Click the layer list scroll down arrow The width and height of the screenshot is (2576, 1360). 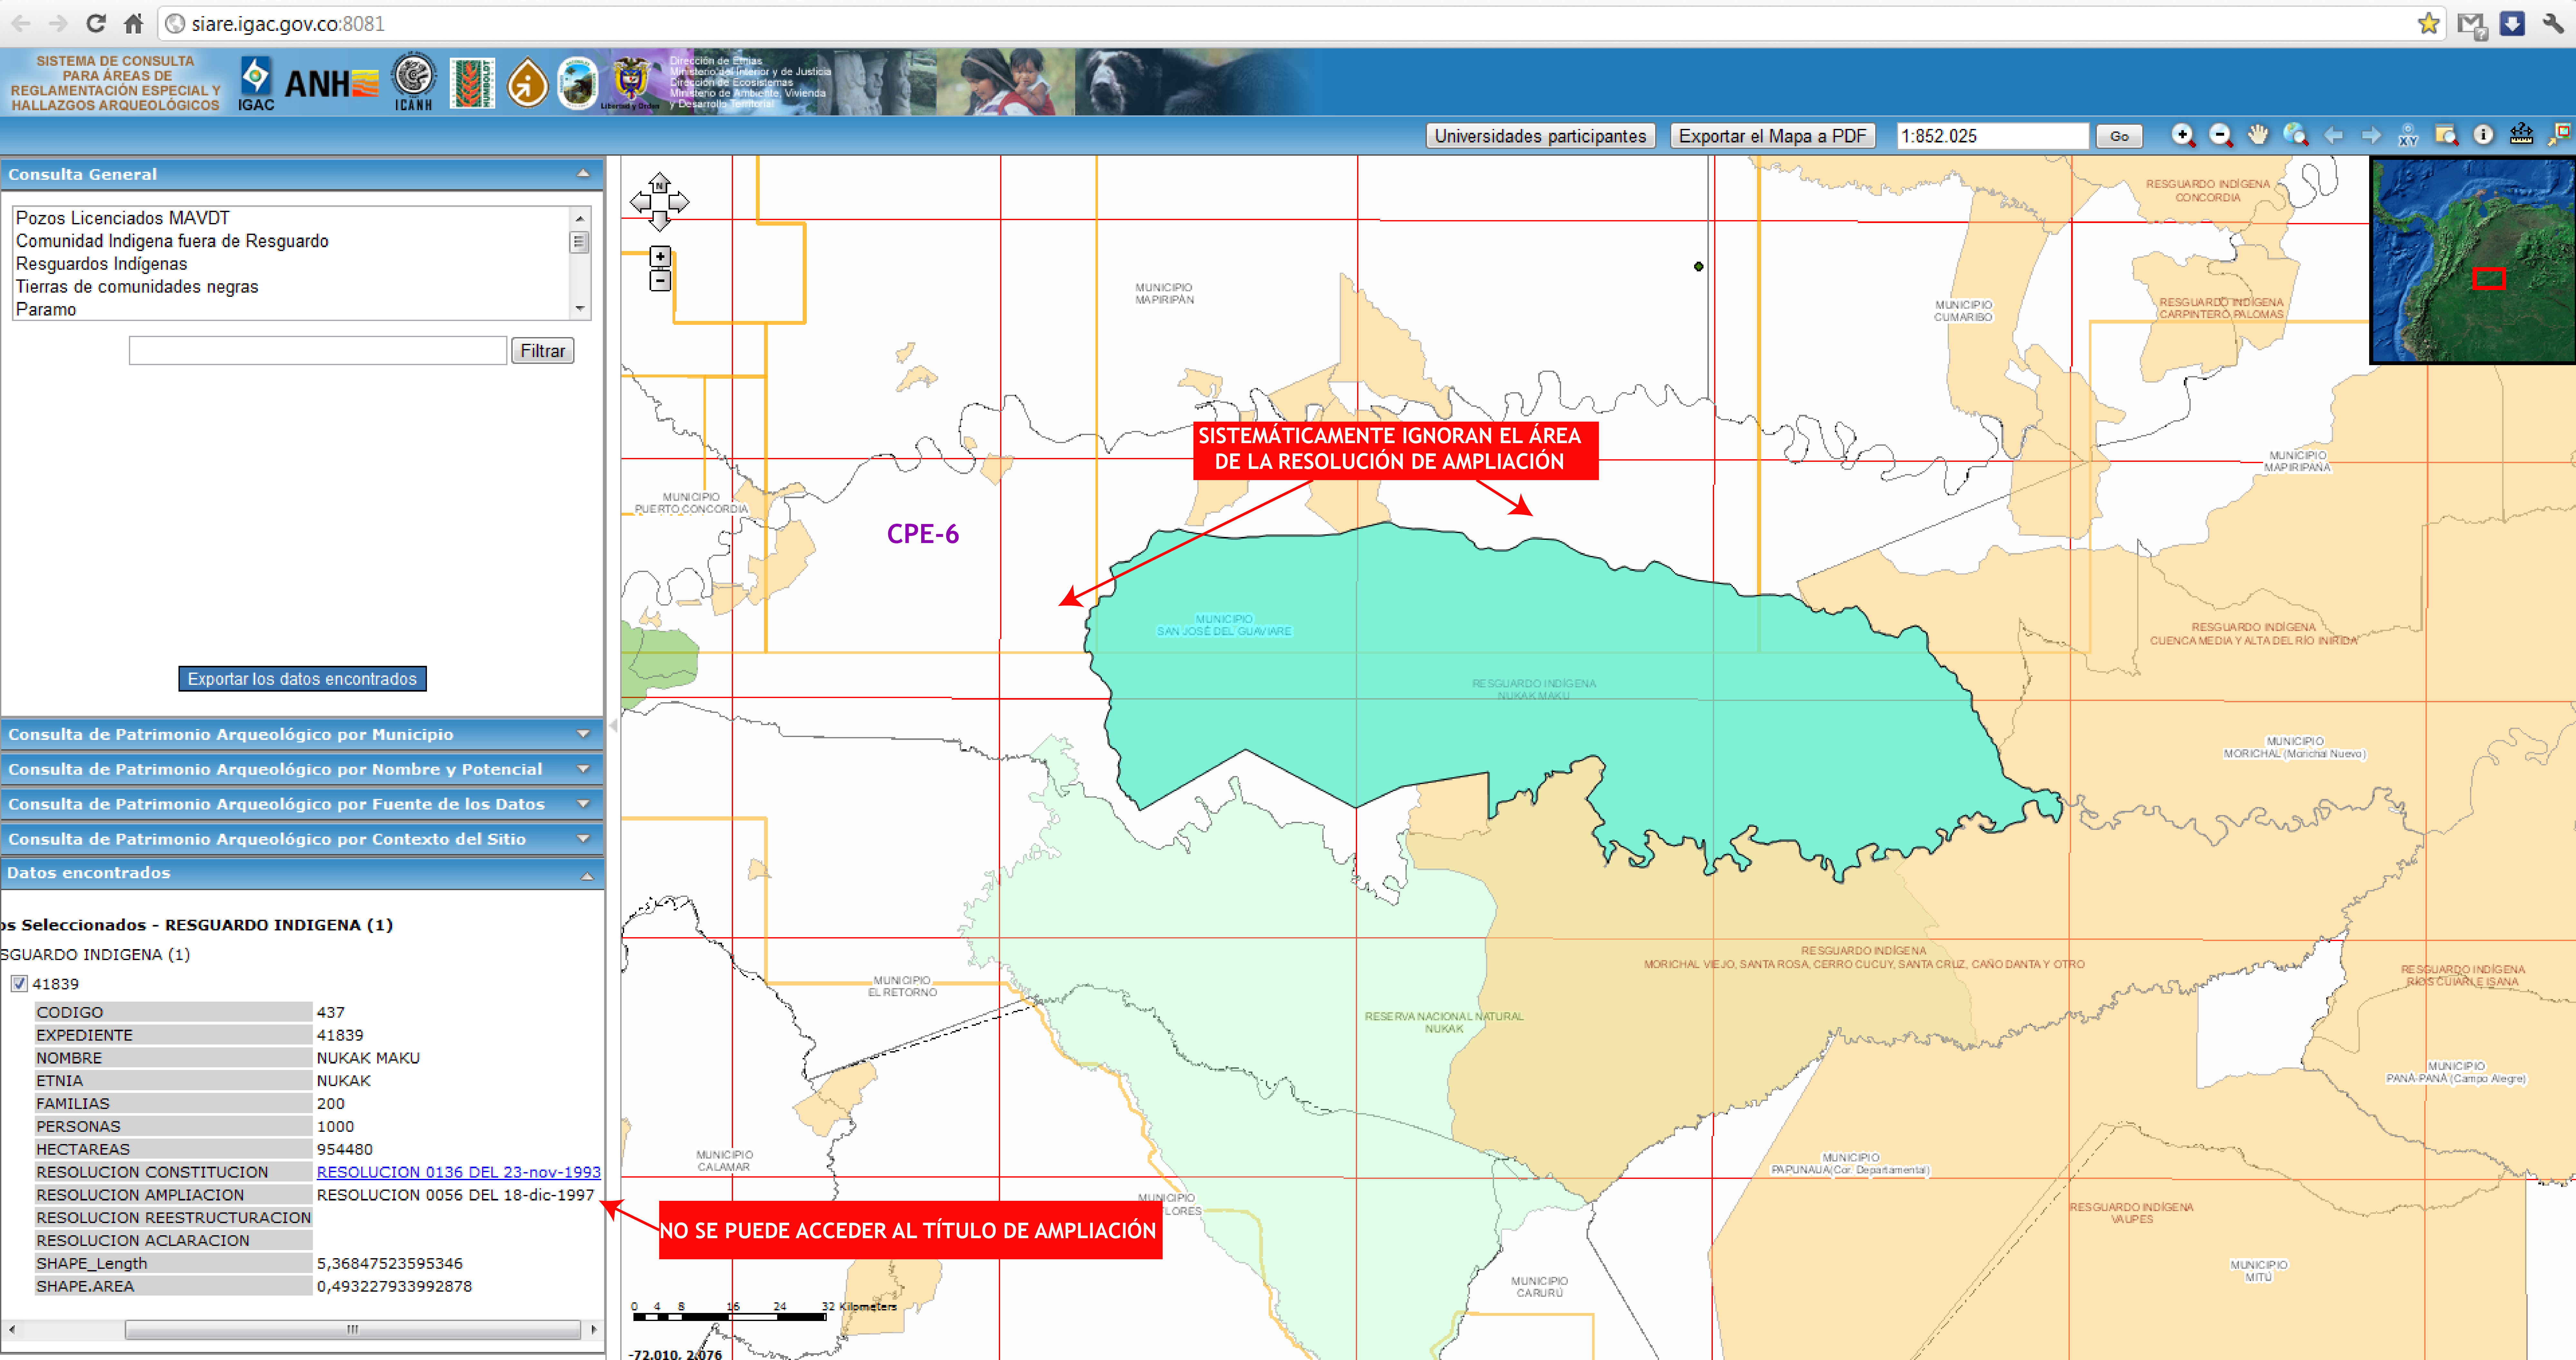(x=580, y=309)
